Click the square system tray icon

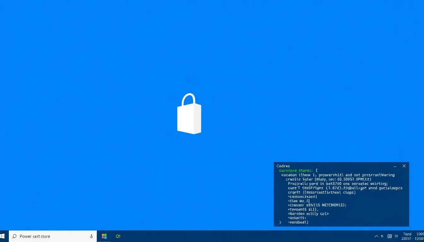390,236
